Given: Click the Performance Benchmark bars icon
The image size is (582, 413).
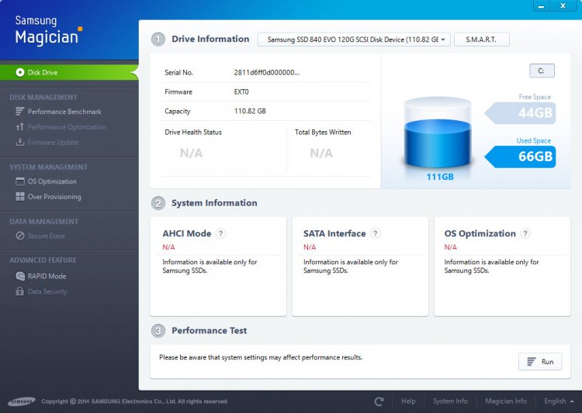Looking at the screenshot, I should tap(19, 112).
